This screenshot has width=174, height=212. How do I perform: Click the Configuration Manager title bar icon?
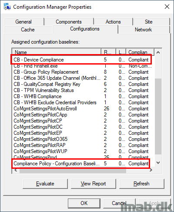click(x=7, y=7)
